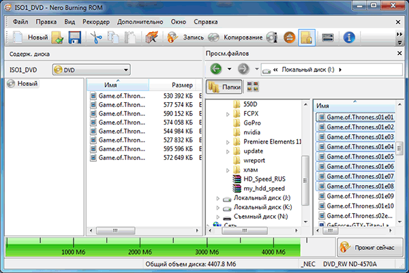Sort disc contents by Размер column
The image size is (409, 273).
[174, 85]
